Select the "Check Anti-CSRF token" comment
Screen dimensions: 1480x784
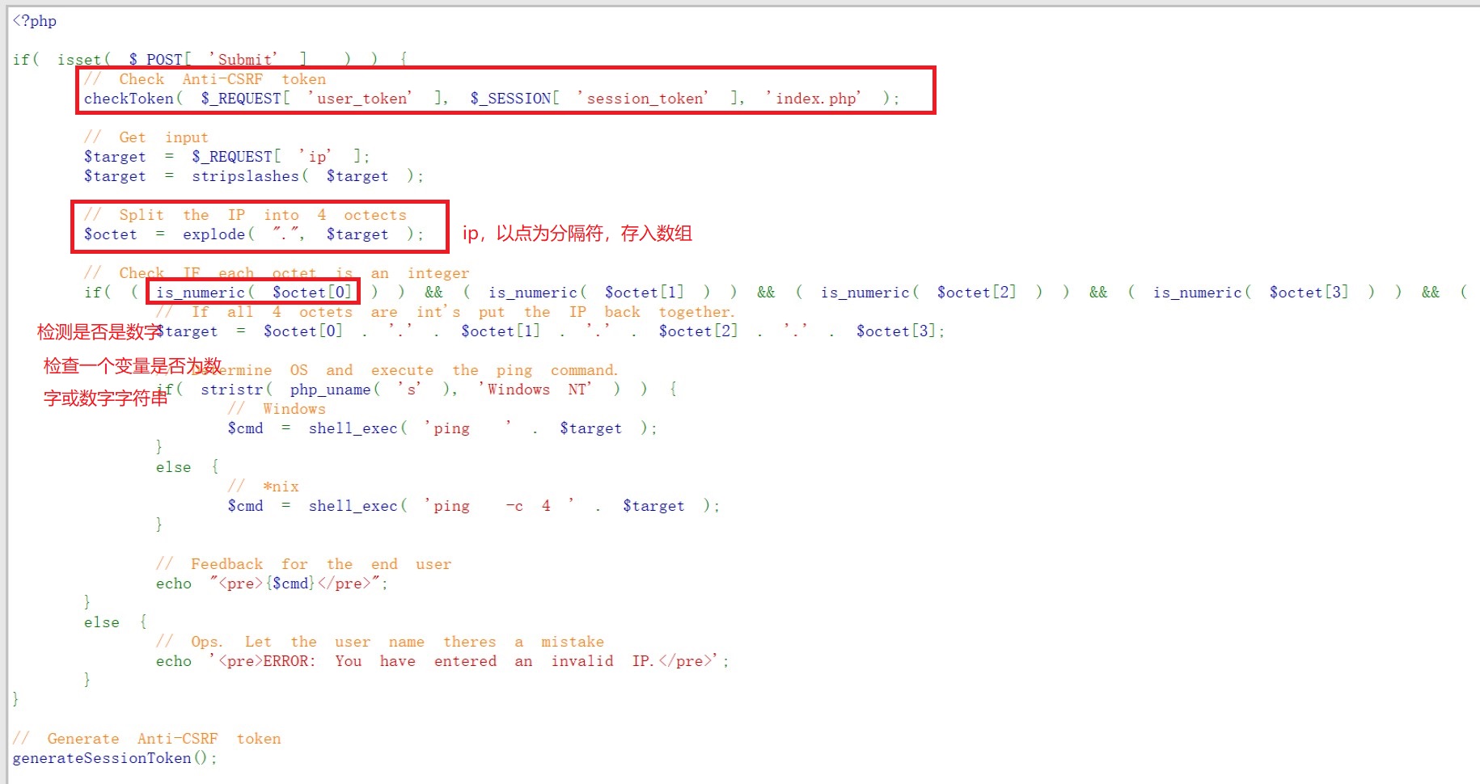point(205,79)
